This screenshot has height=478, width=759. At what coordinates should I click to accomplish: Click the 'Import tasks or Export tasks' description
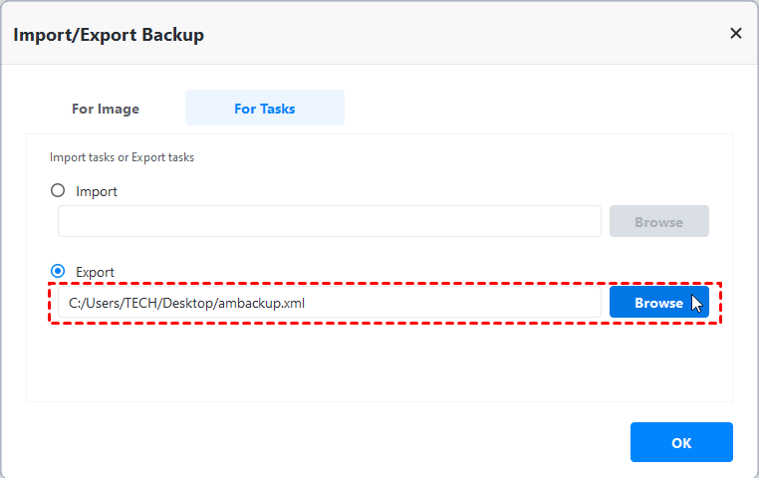pyautogui.click(x=122, y=157)
